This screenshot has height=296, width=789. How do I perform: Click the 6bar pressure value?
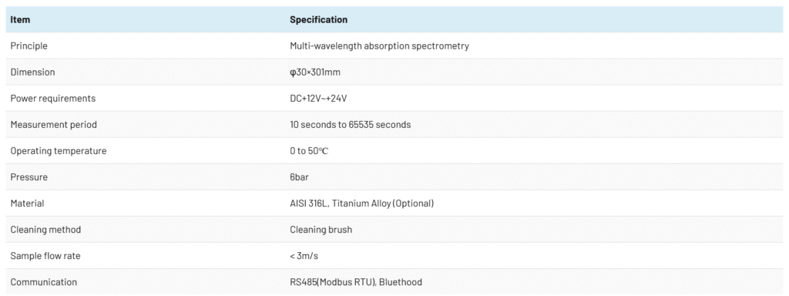[300, 177]
